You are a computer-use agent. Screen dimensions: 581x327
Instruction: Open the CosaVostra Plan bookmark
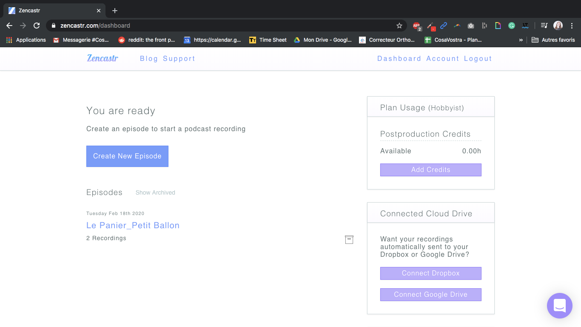click(453, 40)
